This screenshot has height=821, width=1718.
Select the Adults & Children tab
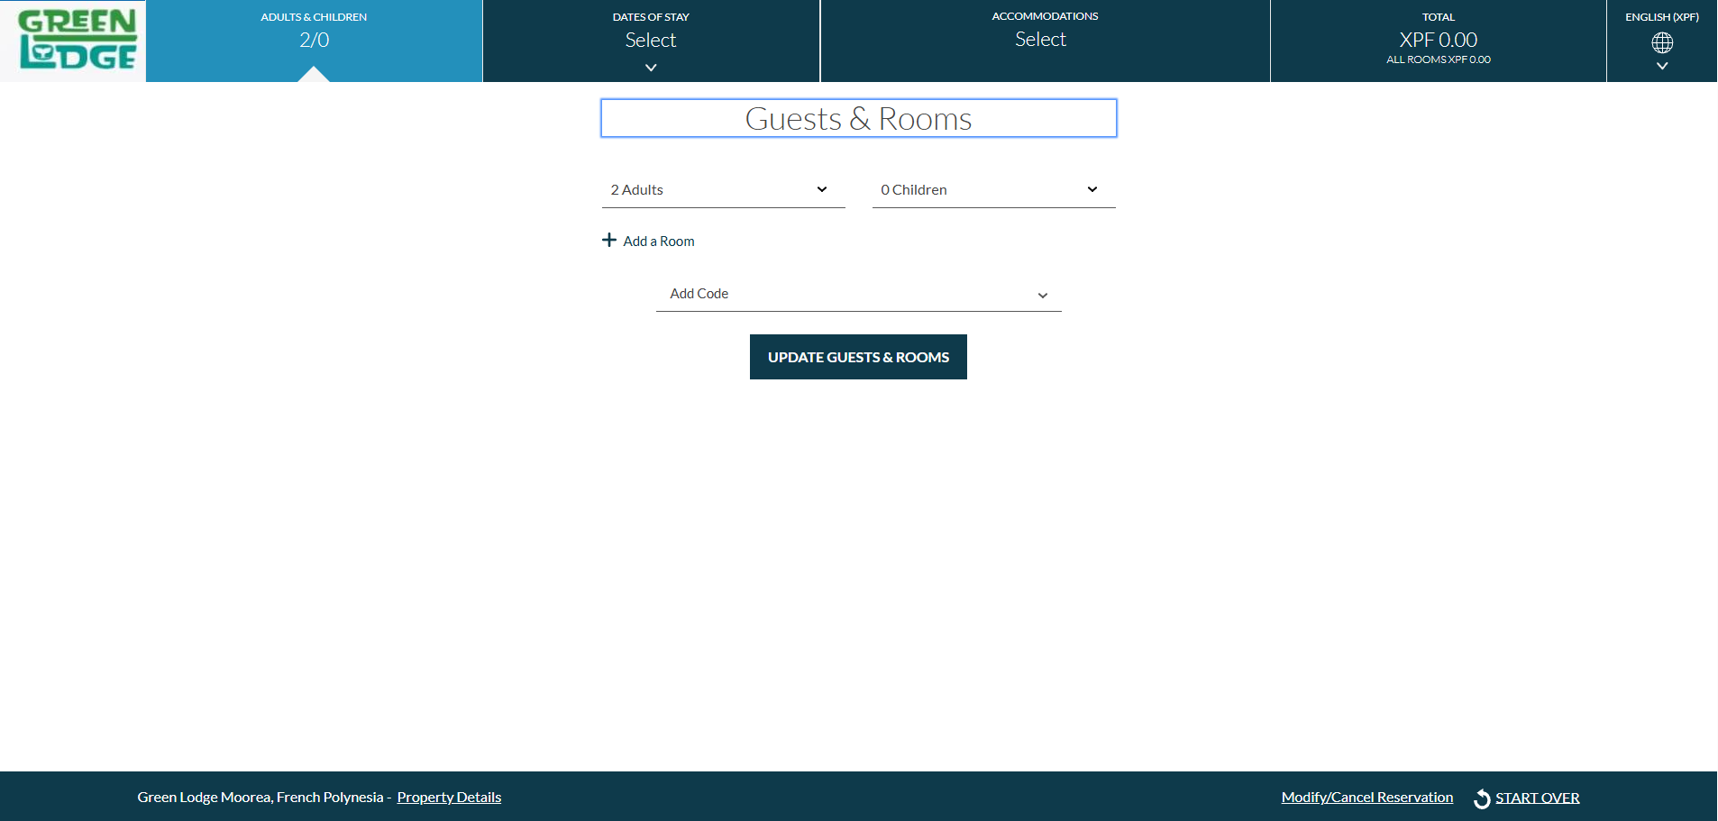pyautogui.click(x=314, y=36)
